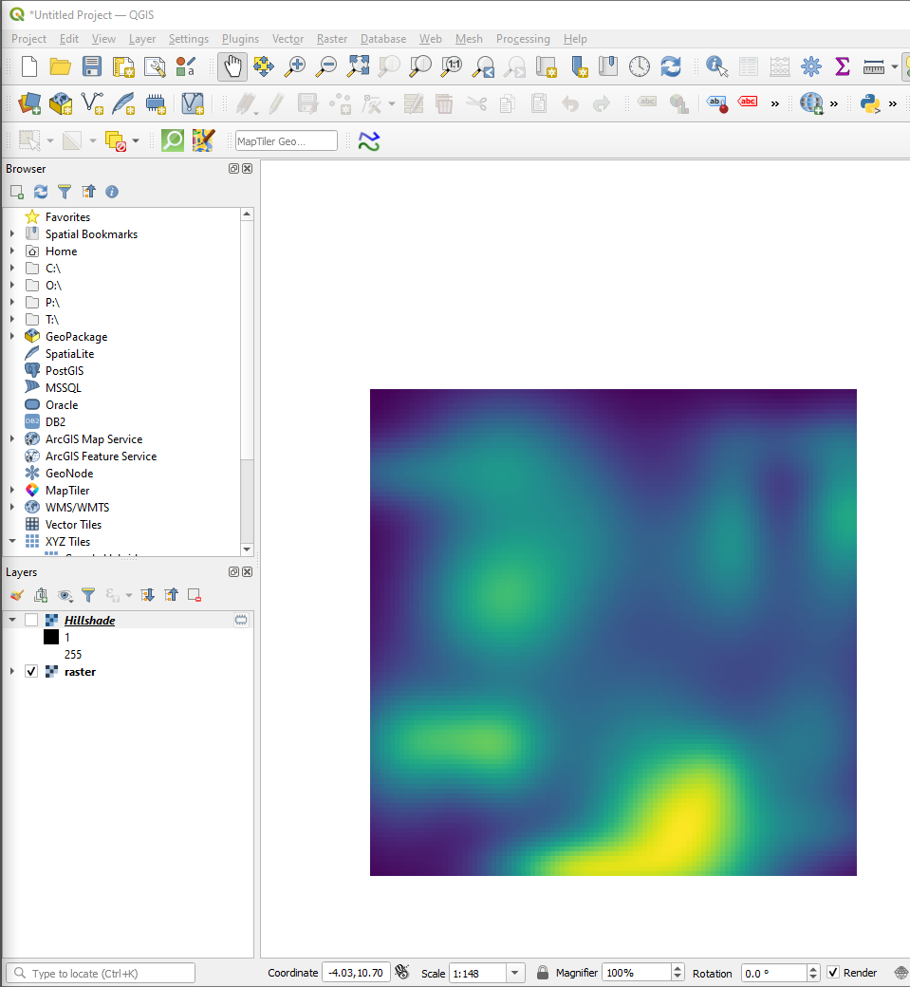This screenshot has height=987, width=910.
Task: Open the OSM Place Search tool
Action: pos(174,140)
